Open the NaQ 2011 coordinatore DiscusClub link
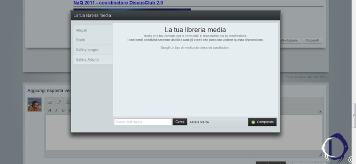 (118, 3)
